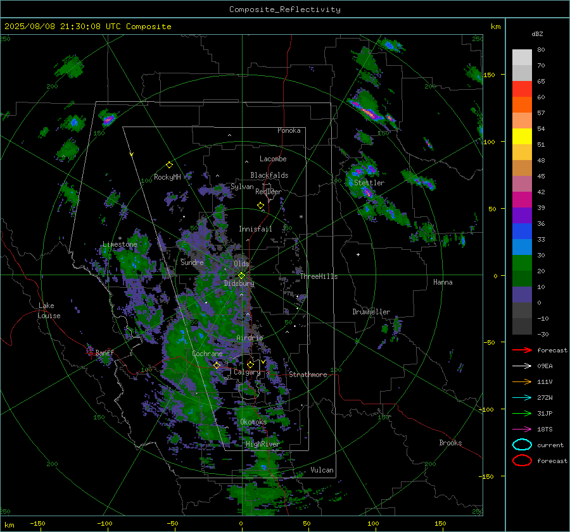Select the Didsbury label
Viewport: 570px width, 532px height.
pyautogui.click(x=239, y=283)
